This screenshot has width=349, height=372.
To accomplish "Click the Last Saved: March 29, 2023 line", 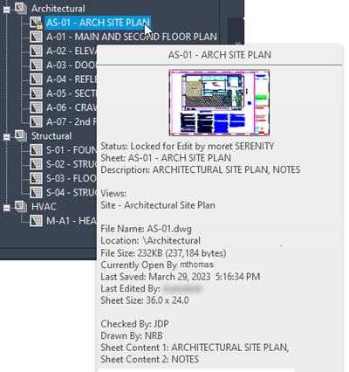I will click(181, 277).
